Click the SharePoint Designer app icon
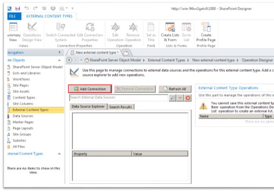The height and width of the screenshot is (192, 274). tap(9, 8)
